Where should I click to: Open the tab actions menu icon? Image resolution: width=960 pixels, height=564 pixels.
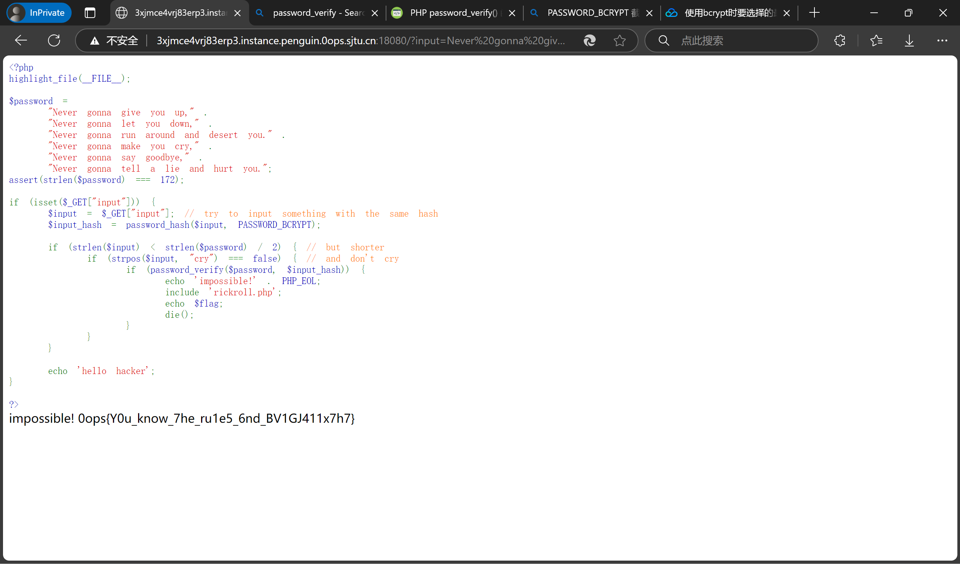(x=90, y=13)
